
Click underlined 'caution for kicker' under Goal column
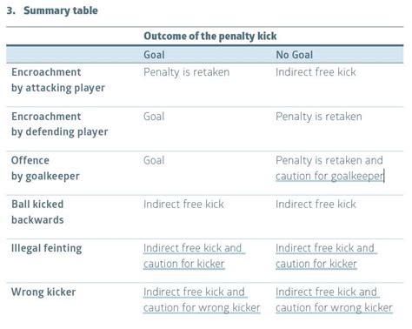point(184,264)
